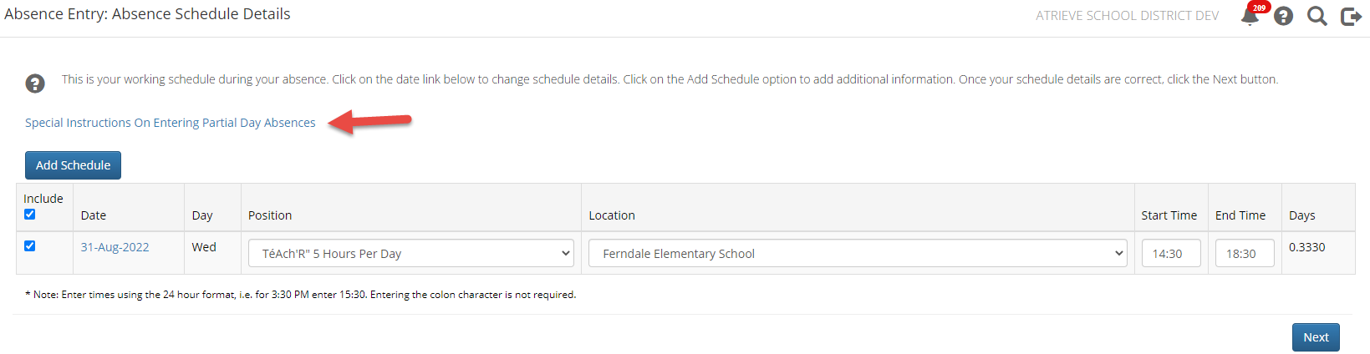Open Special Instructions On Entering Partial Day Absences
Viewport: 1370px width, 354px height.
tap(170, 123)
